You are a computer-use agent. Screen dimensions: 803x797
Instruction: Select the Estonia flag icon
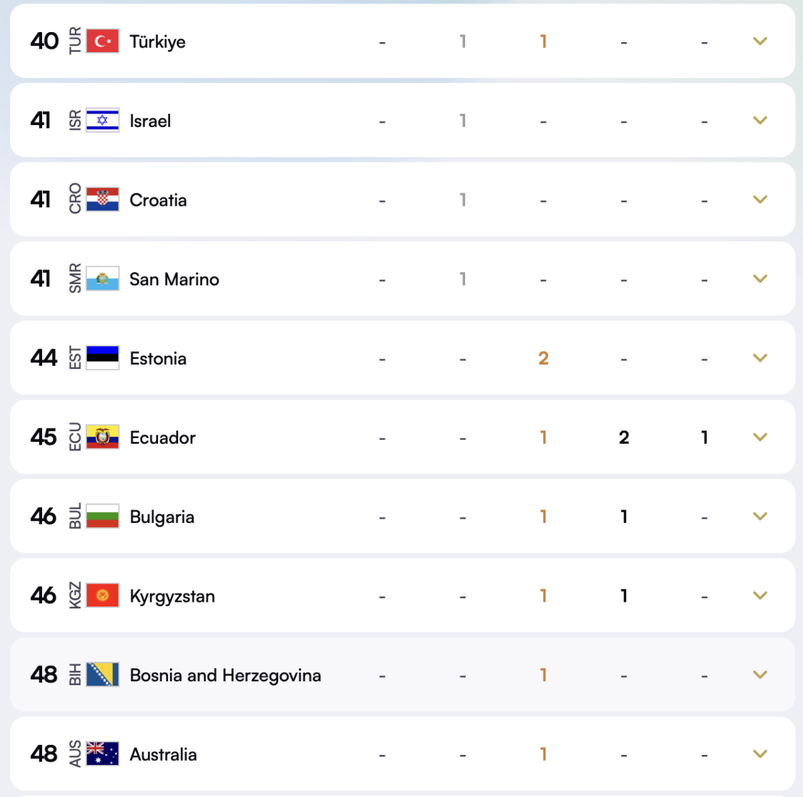point(102,358)
